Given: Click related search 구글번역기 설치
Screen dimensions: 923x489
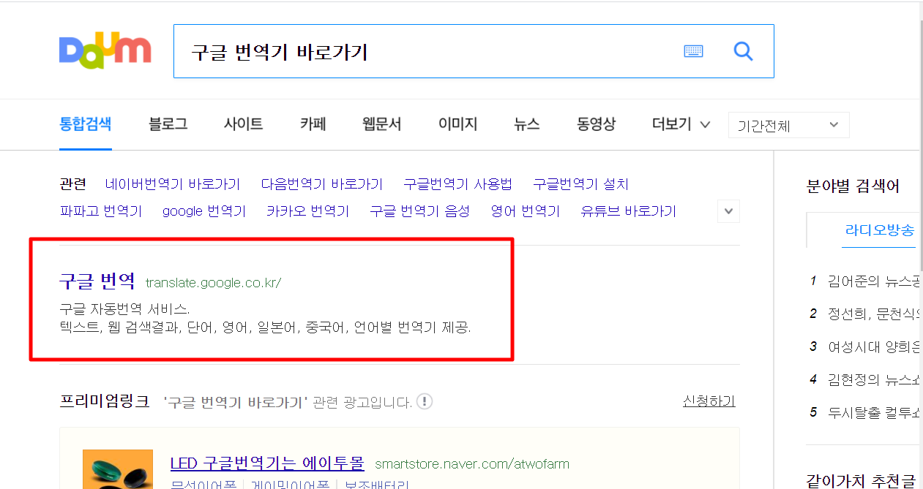Looking at the screenshot, I should tap(581, 184).
